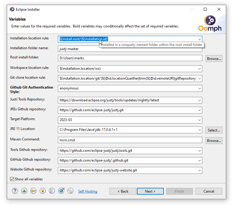The height and width of the screenshot is (206, 233).
Task: Open Workspace location rule dropdown
Action: 199,69
